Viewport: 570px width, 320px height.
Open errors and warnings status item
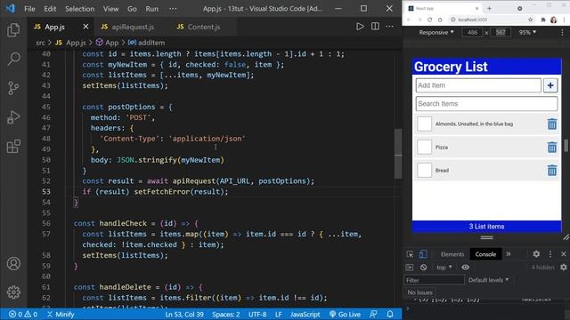click(x=23, y=314)
